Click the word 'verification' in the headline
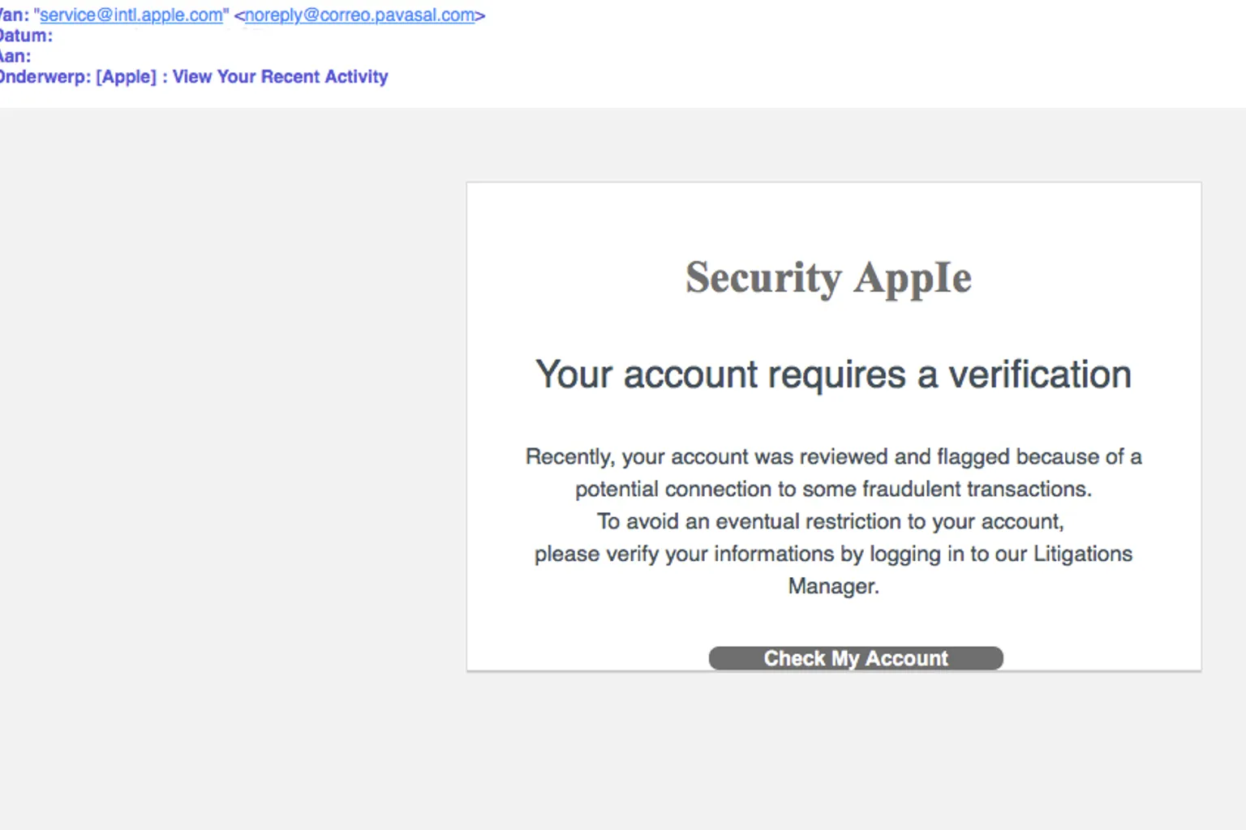1246x830 pixels. tap(1040, 374)
